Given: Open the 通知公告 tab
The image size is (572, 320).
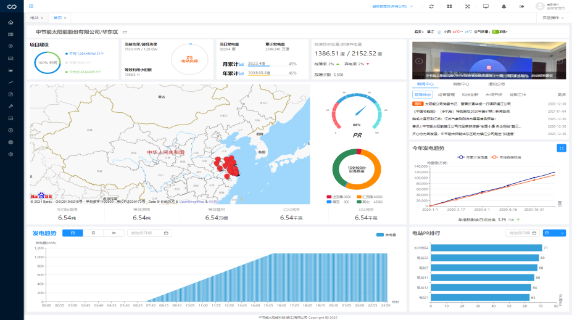Looking at the screenshot, I should click(497, 84).
